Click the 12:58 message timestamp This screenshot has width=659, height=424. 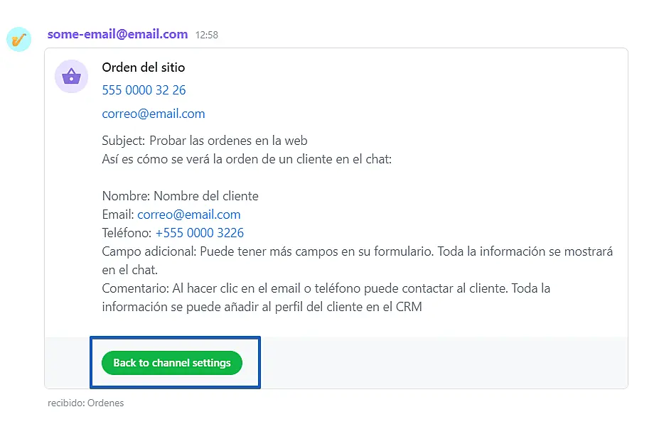(x=207, y=35)
